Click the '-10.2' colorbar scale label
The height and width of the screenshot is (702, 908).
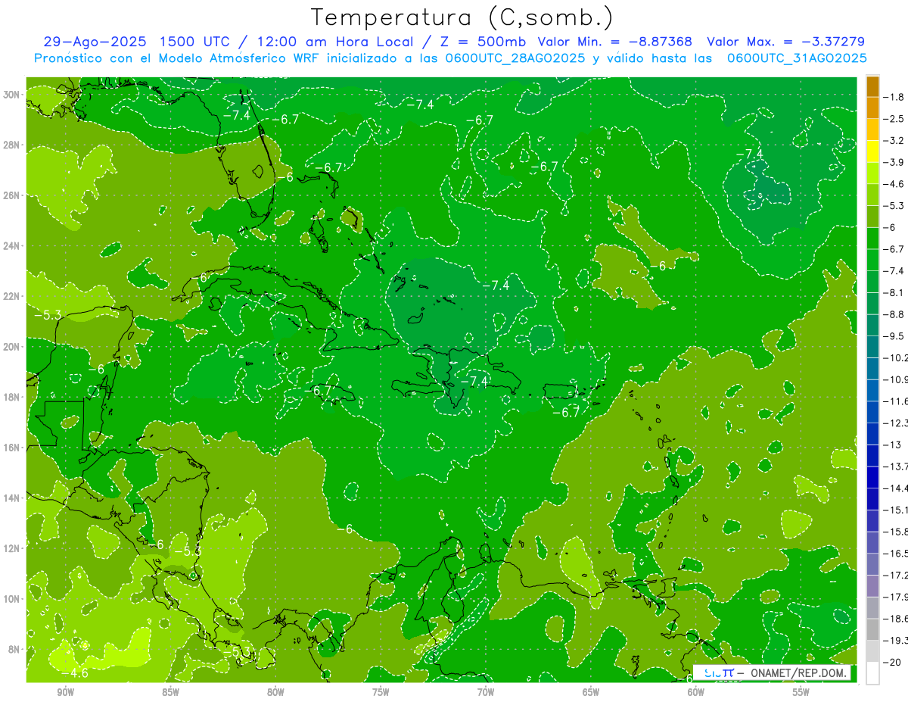point(896,357)
